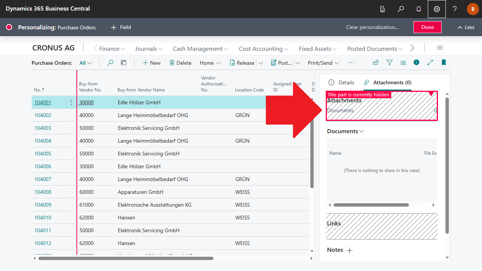The width and height of the screenshot is (482, 271).
Task: Sort by the No. column header
Action: (39, 90)
